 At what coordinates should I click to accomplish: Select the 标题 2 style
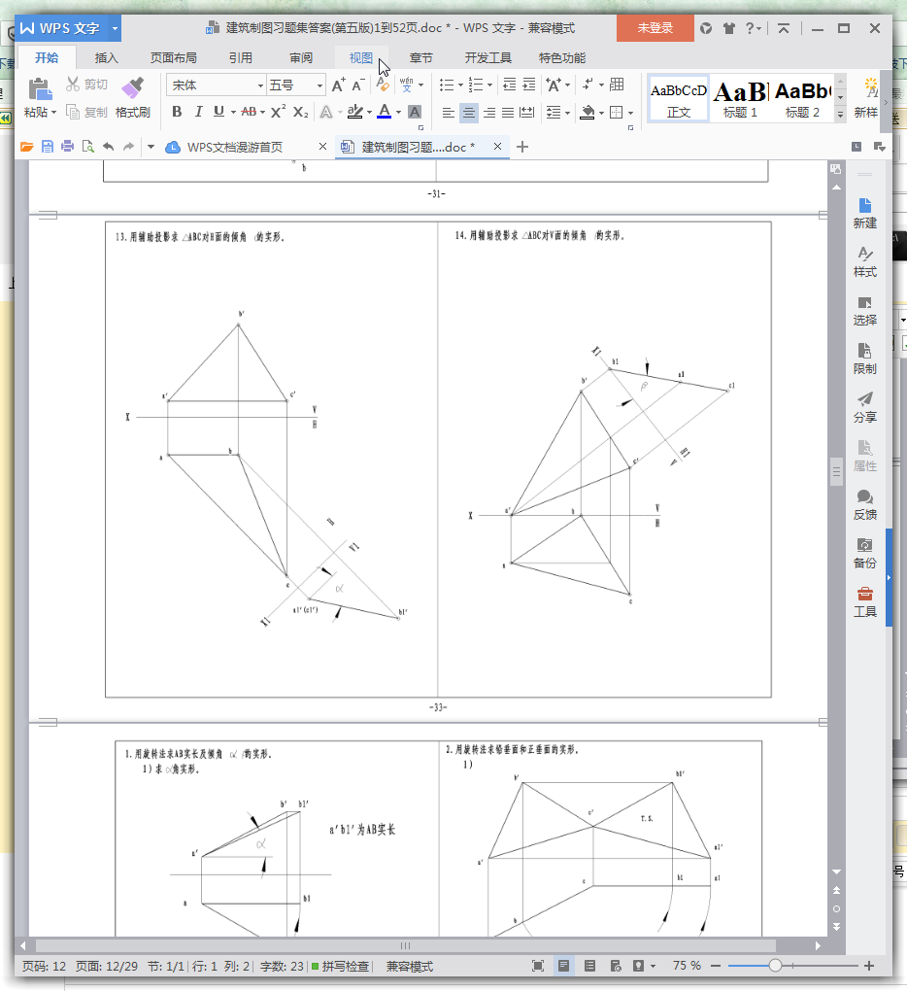coord(802,99)
